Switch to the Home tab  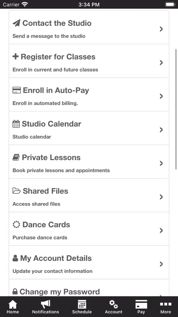13,307
